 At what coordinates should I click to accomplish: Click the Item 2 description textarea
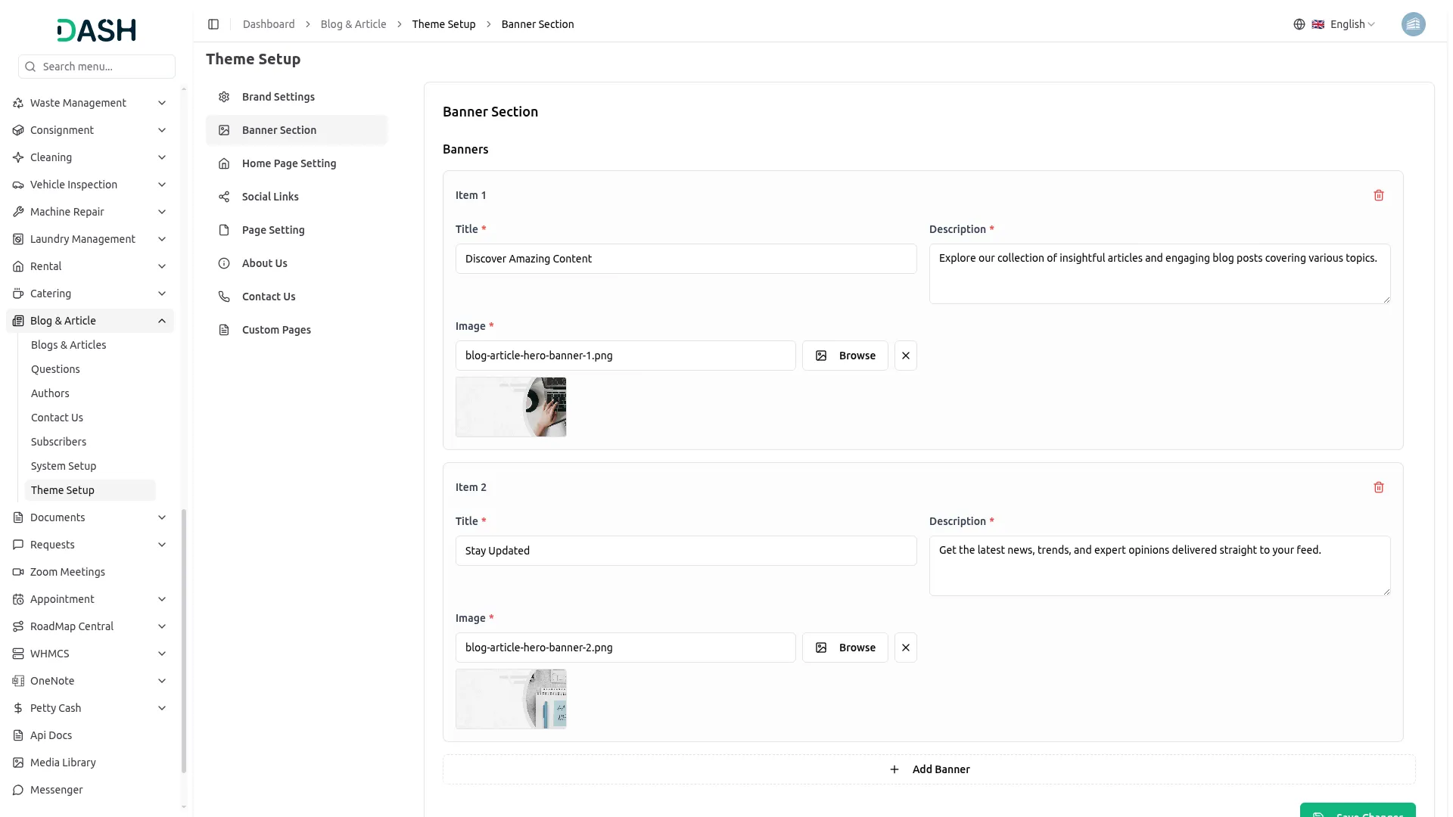1160,566
